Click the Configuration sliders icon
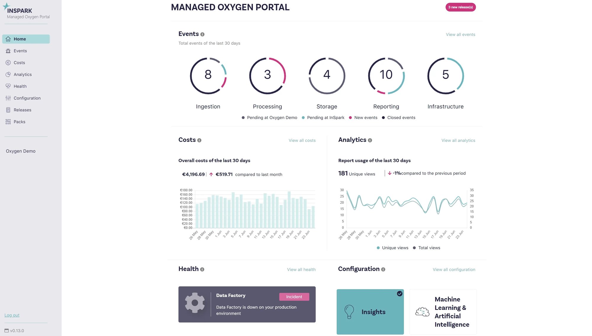Image resolution: width=592 pixels, height=336 pixels. click(x=8, y=98)
